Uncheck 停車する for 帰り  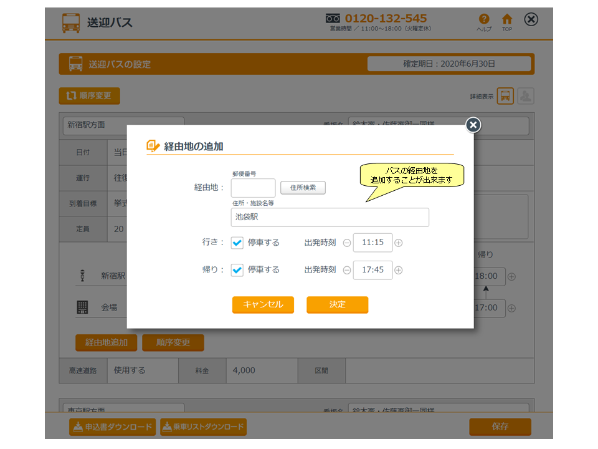click(x=237, y=270)
